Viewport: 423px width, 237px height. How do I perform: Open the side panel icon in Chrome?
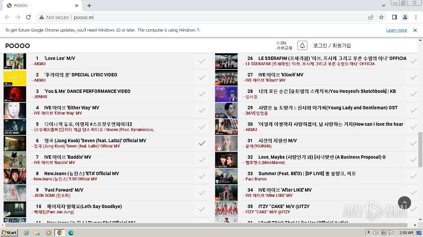coord(394,17)
